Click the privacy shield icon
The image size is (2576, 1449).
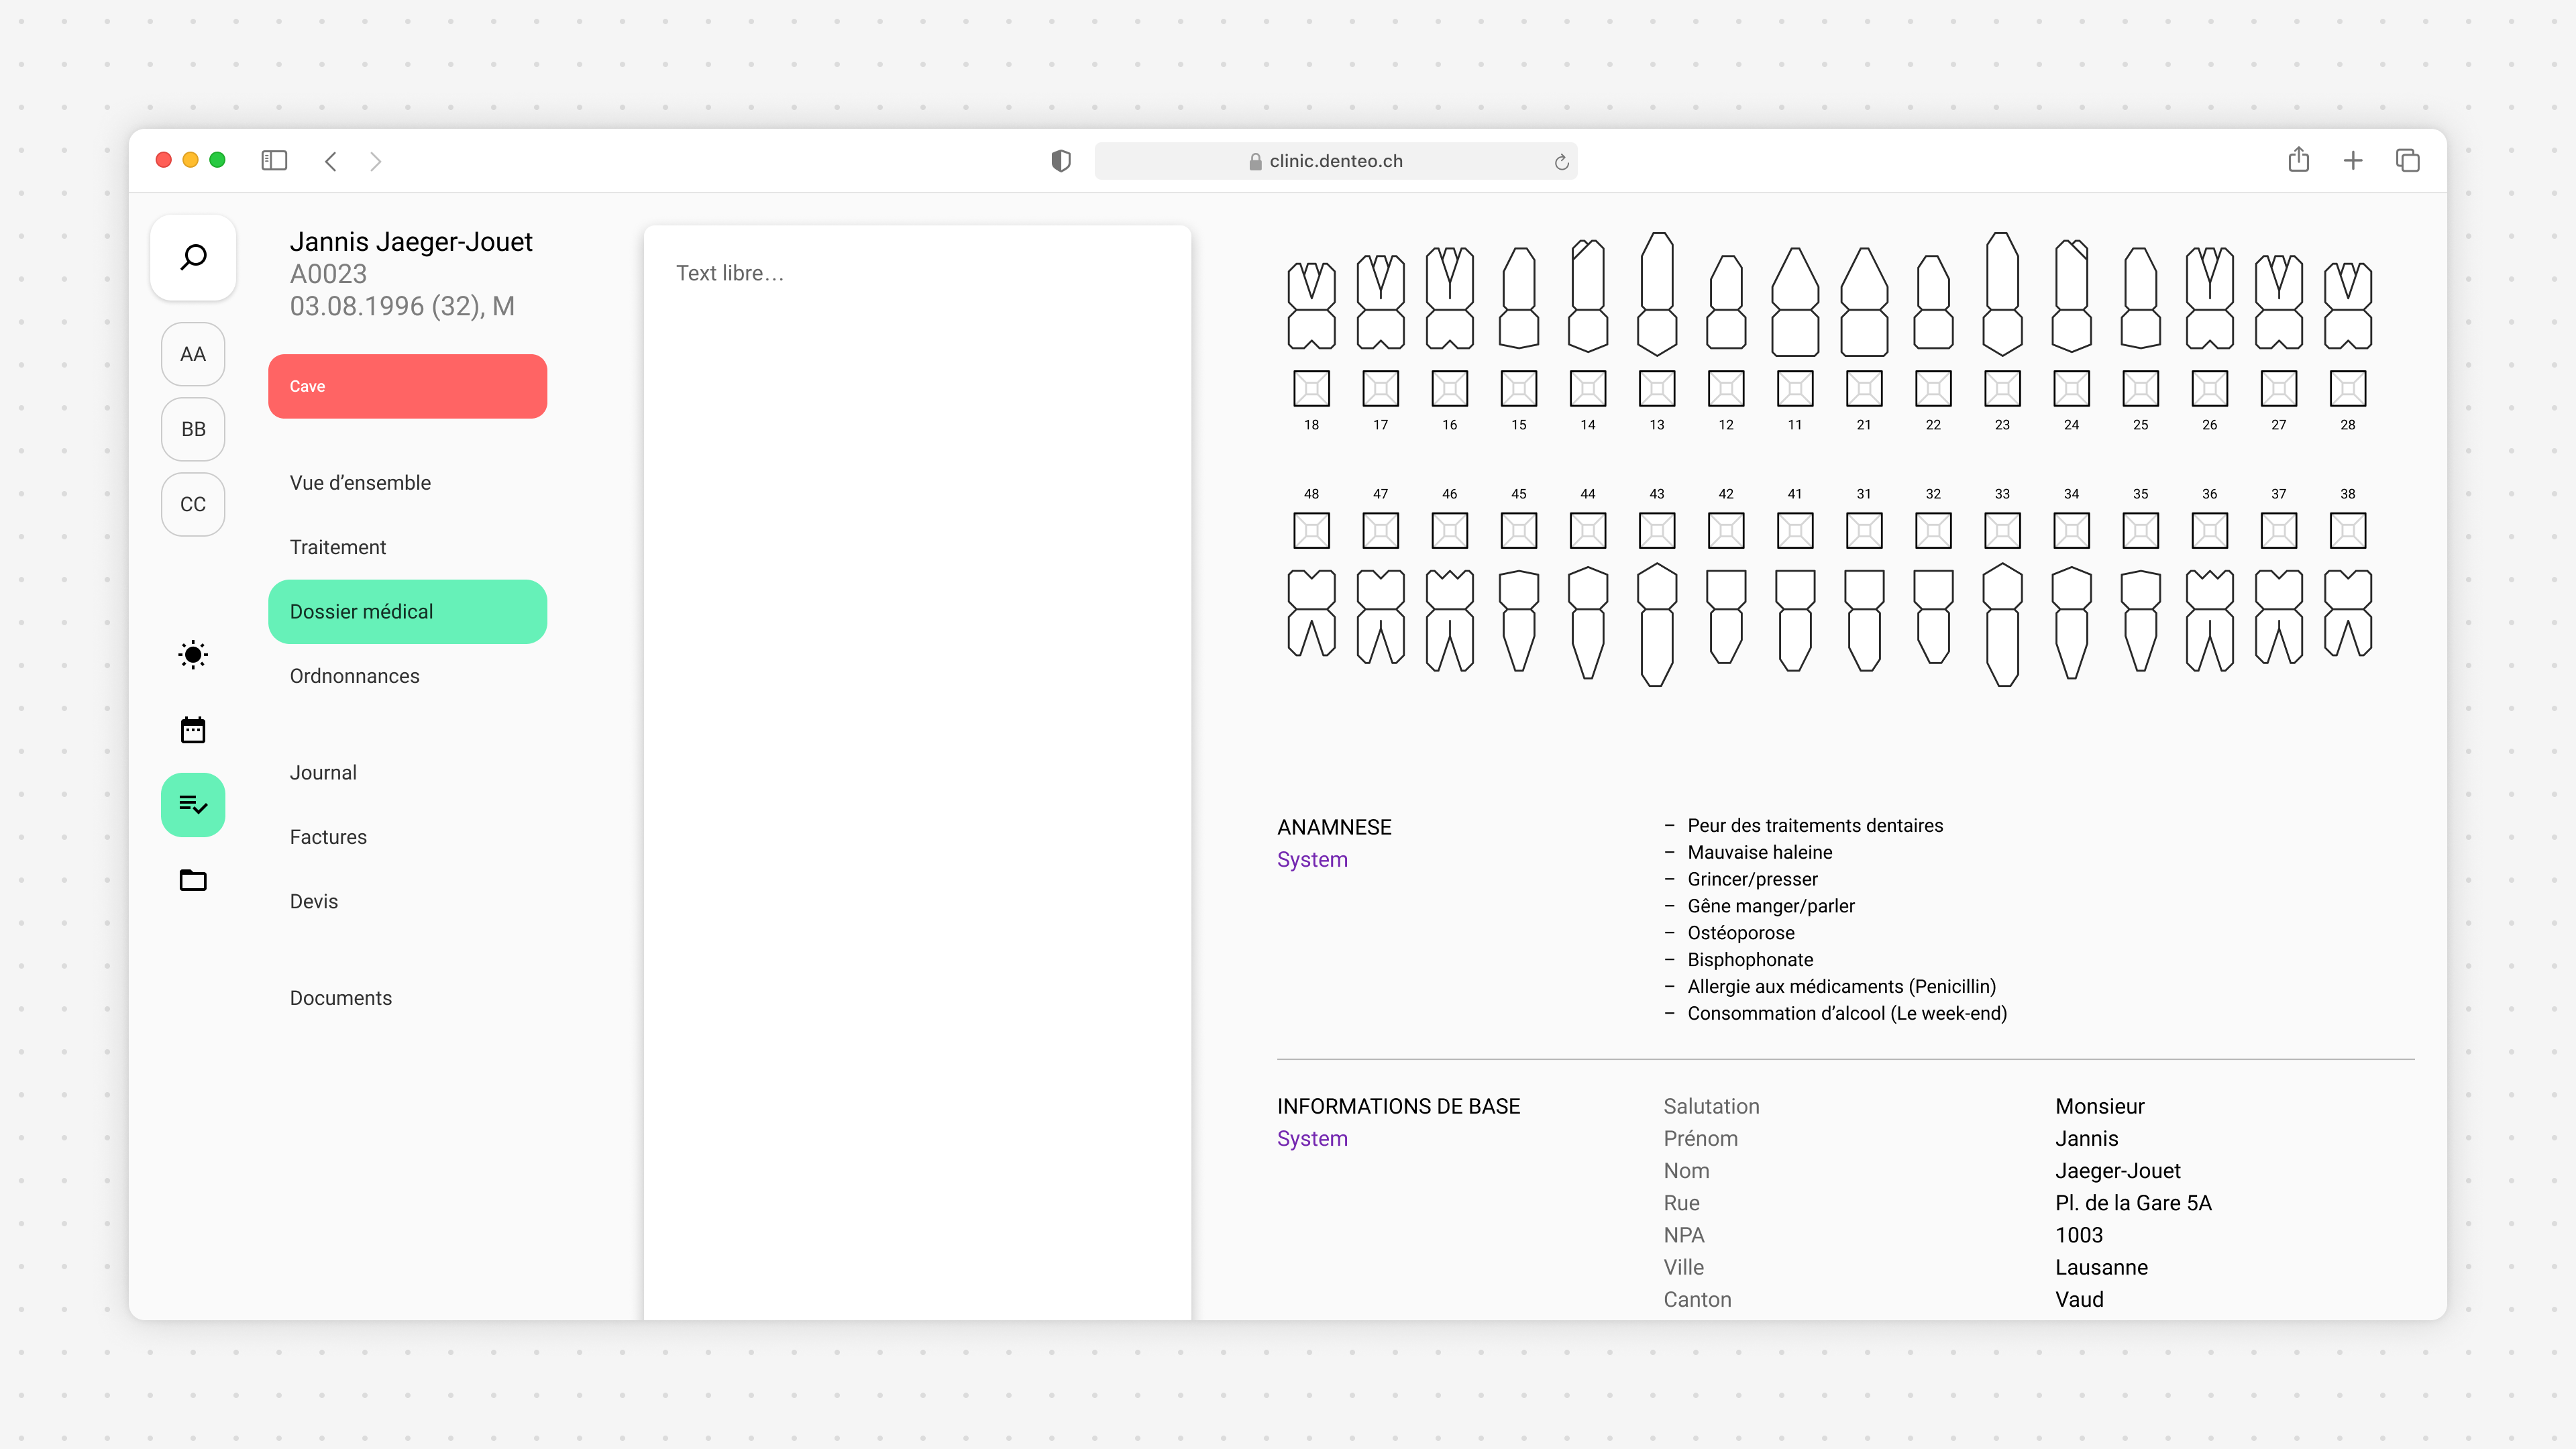tap(1061, 161)
